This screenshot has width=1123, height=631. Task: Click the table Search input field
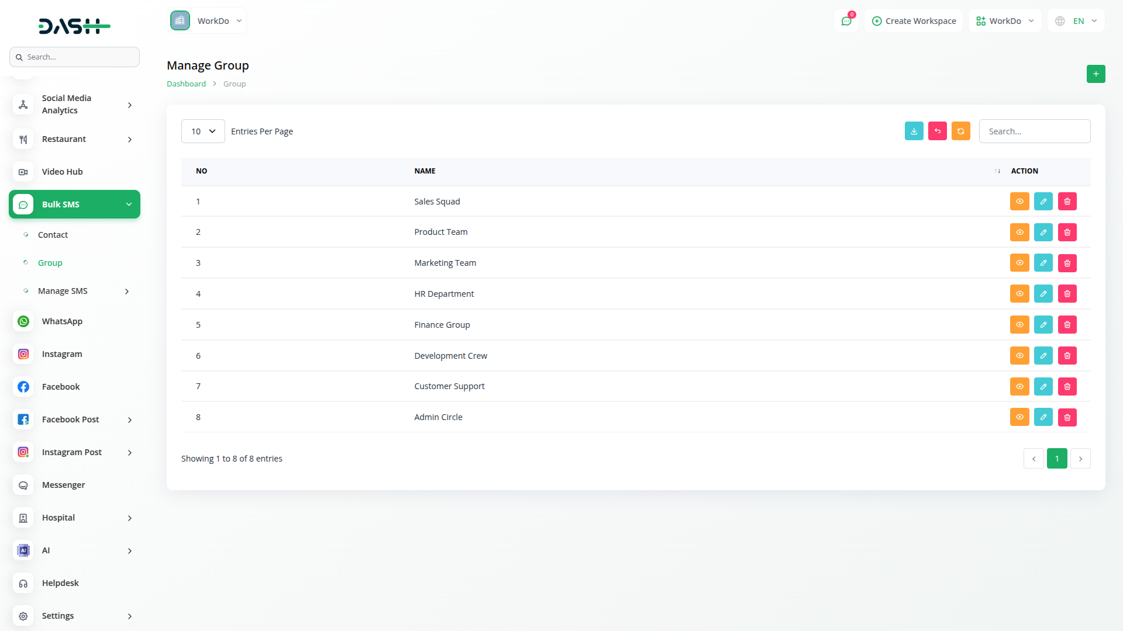pyautogui.click(x=1034, y=131)
